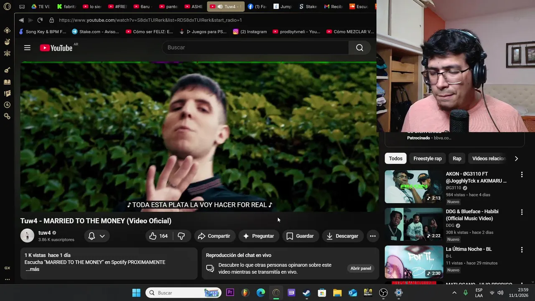Open the Cómo MEZCLAR bookmark
This screenshot has width=535, height=301.
point(350,31)
